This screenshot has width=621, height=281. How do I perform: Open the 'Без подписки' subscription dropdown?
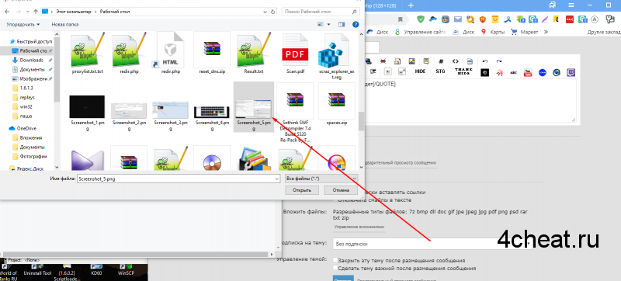pyautogui.click(x=432, y=244)
